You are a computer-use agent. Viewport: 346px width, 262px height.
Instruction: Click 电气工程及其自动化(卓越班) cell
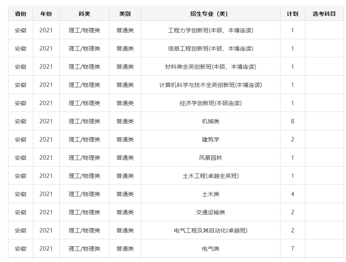[x=211, y=230]
